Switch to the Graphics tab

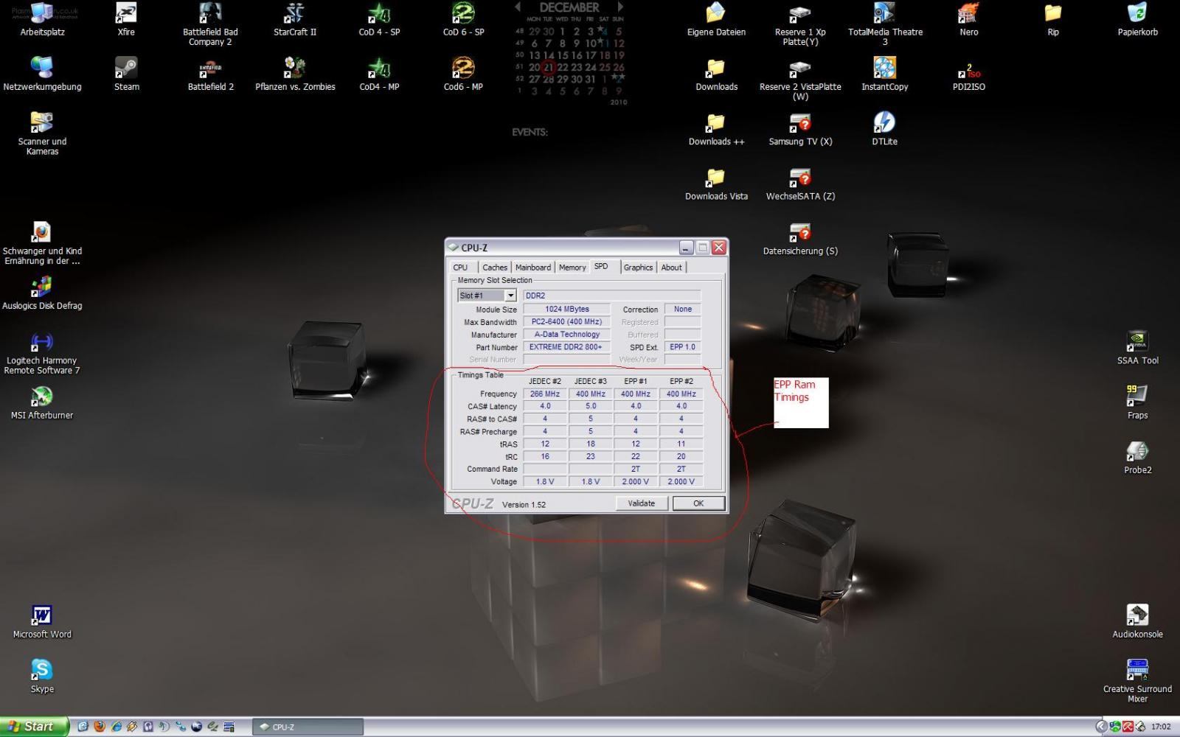pos(638,268)
